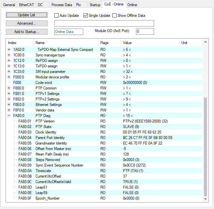Collapse the FA80:0 PTP Diag node

pyautogui.click(x=9, y=116)
